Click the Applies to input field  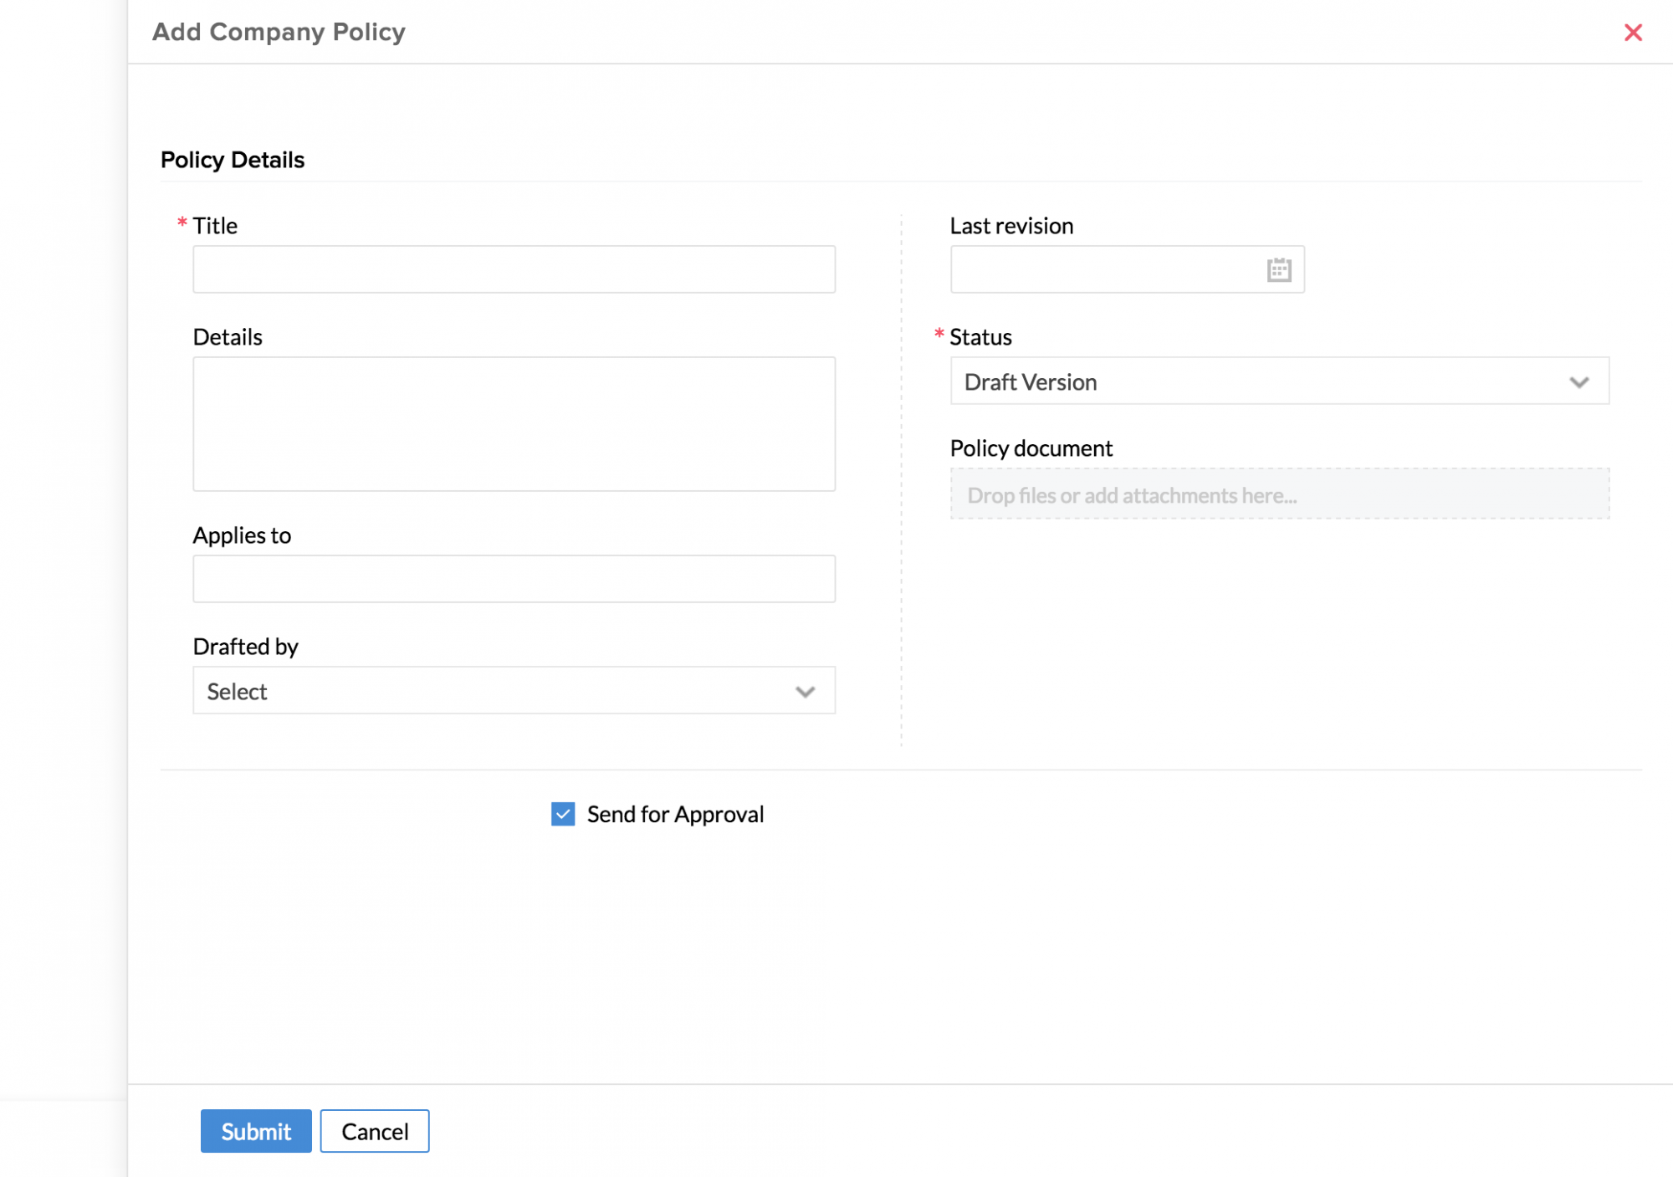click(x=514, y=579)
